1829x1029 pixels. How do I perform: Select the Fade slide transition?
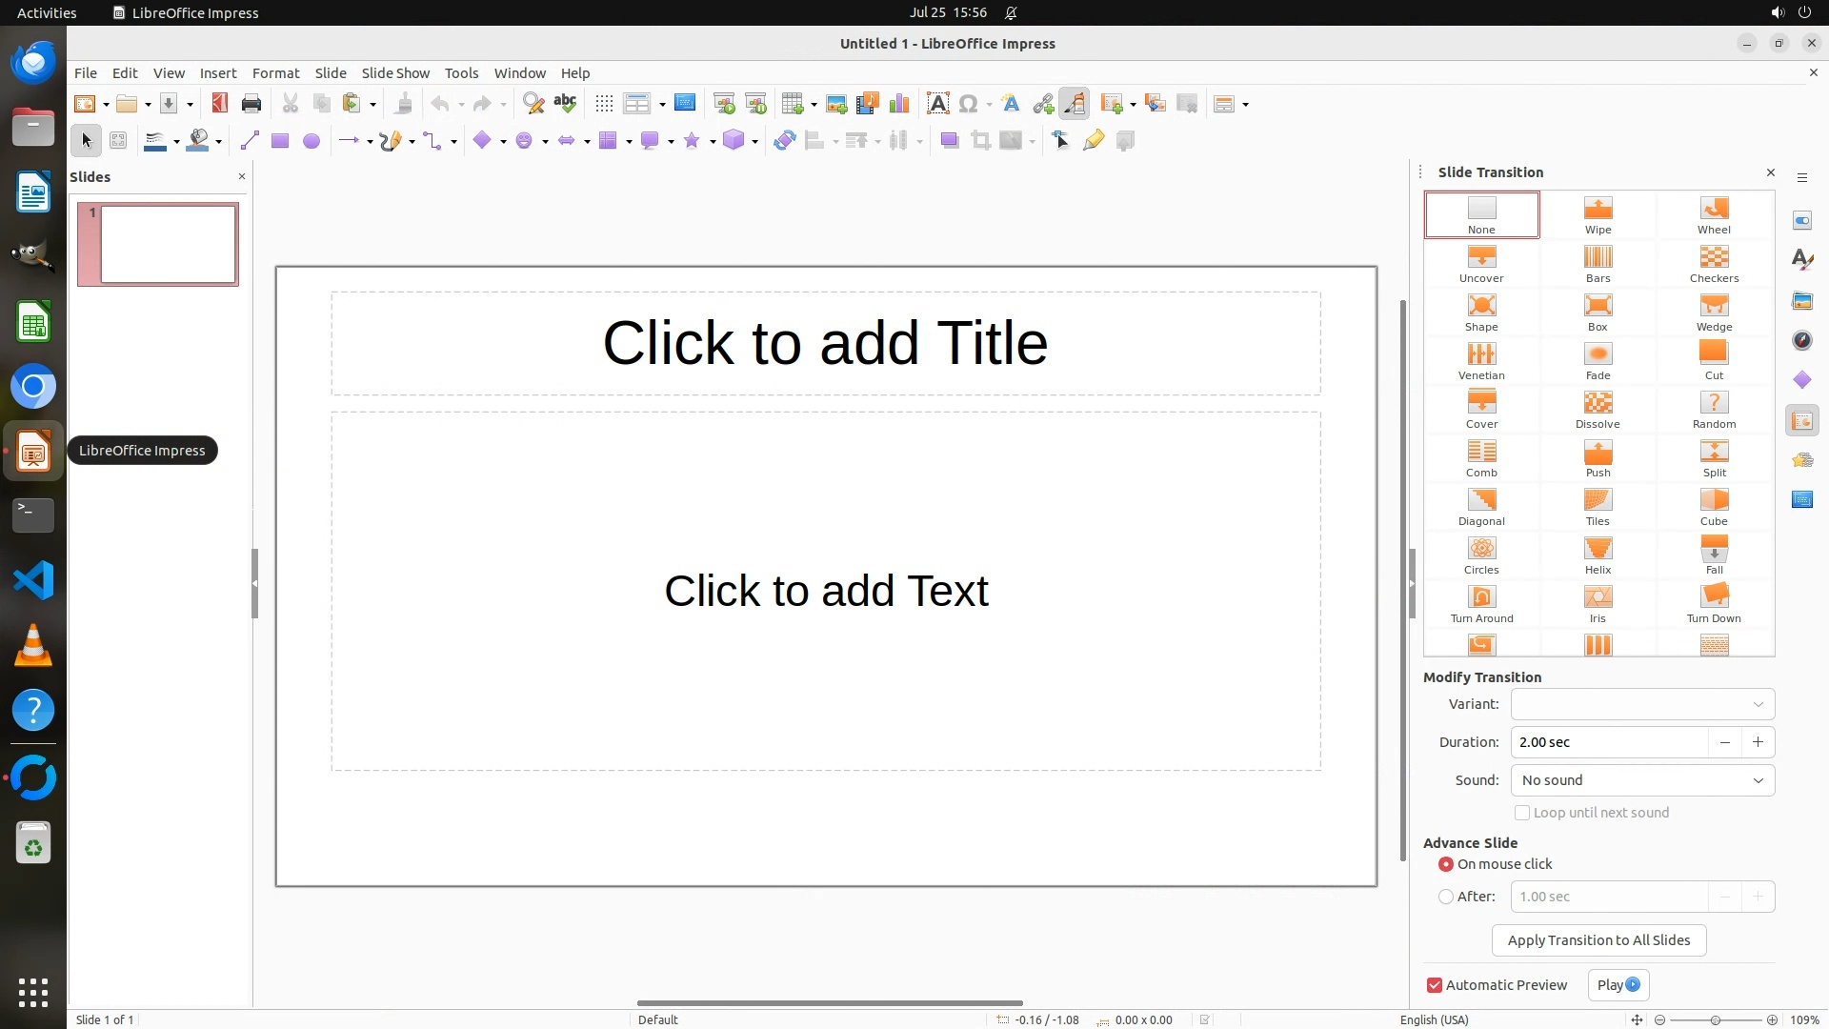point(1598,361)
